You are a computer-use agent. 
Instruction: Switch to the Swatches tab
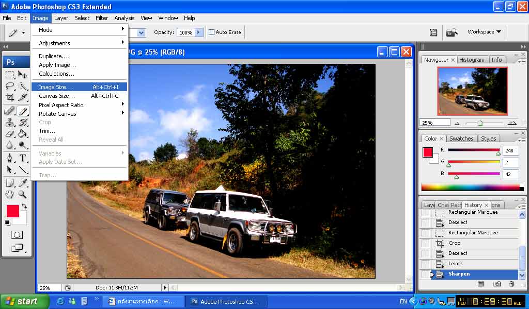[x=461, y=139]
